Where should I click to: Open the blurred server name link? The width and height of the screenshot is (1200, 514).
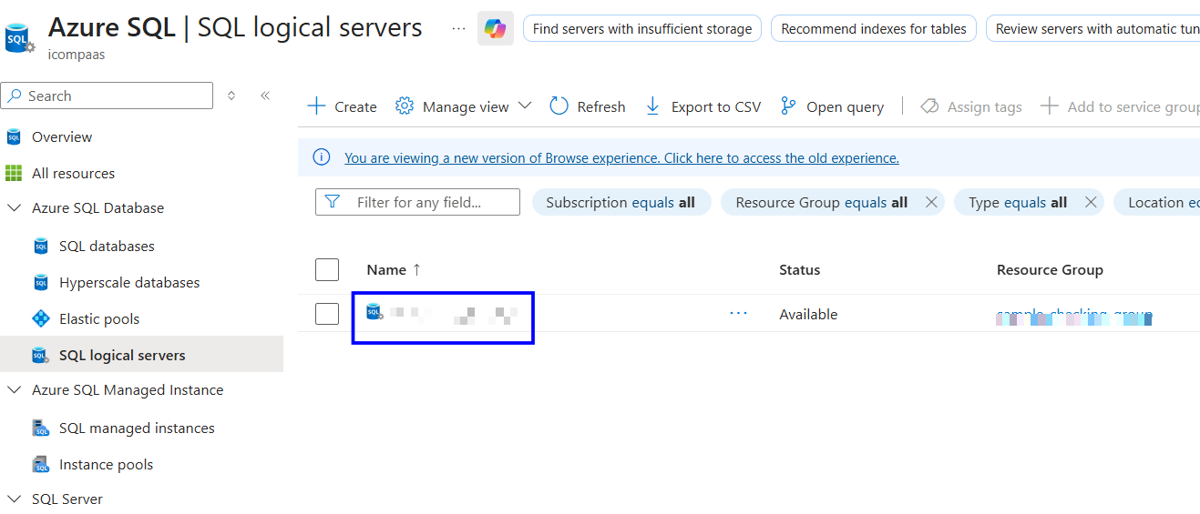(454, 315)
